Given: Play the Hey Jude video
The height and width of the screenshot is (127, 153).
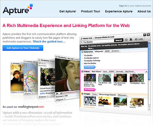Looking at the screenshot, I should pyautogui.click(x=57, y=94).
